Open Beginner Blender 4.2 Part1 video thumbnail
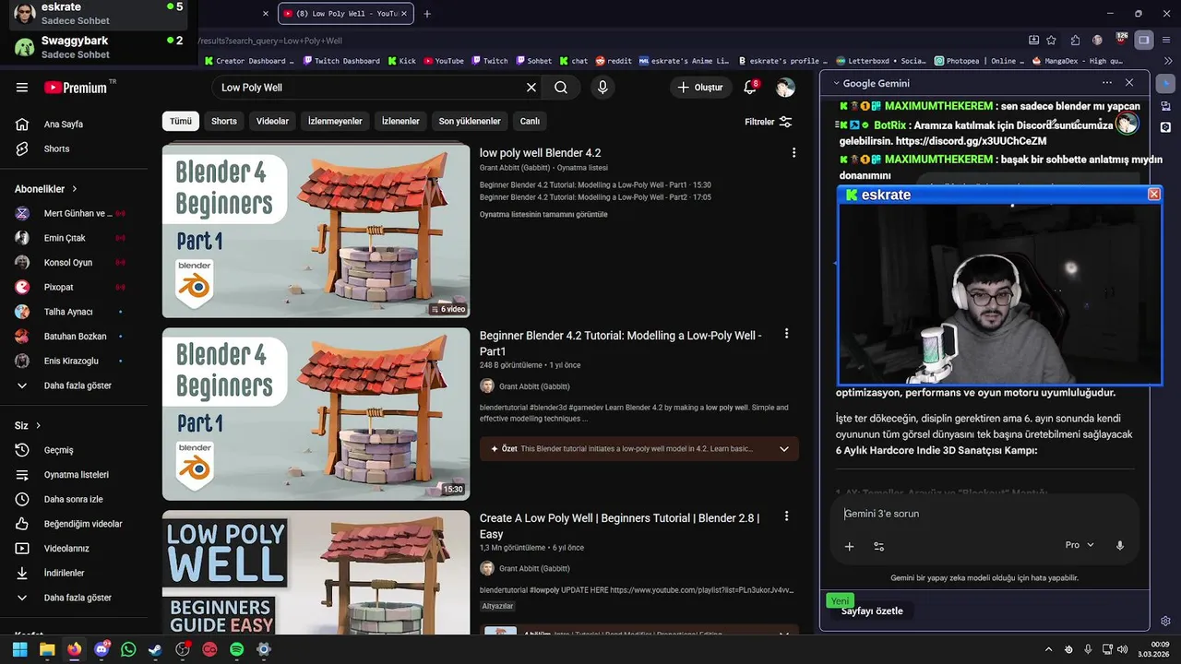Image resolution: width=1181 pixels, height=664 pixels. tap(316, 414)
